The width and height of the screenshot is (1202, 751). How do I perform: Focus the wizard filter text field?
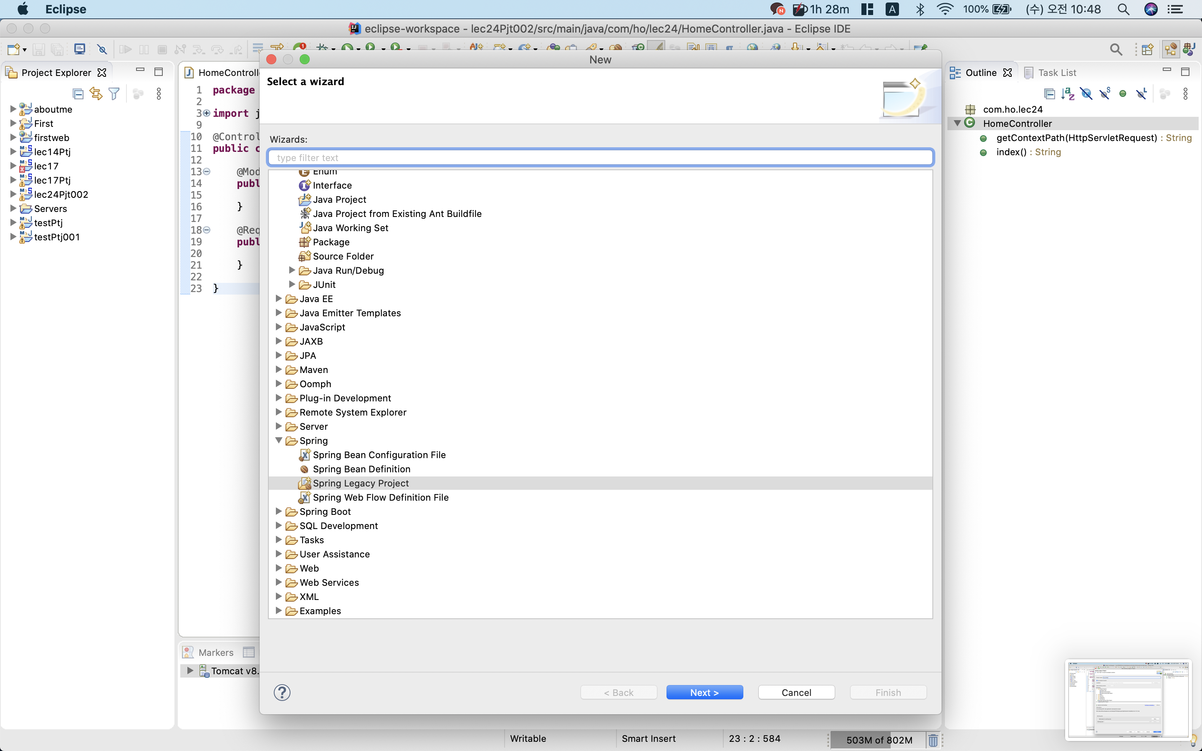click(600, 157)
